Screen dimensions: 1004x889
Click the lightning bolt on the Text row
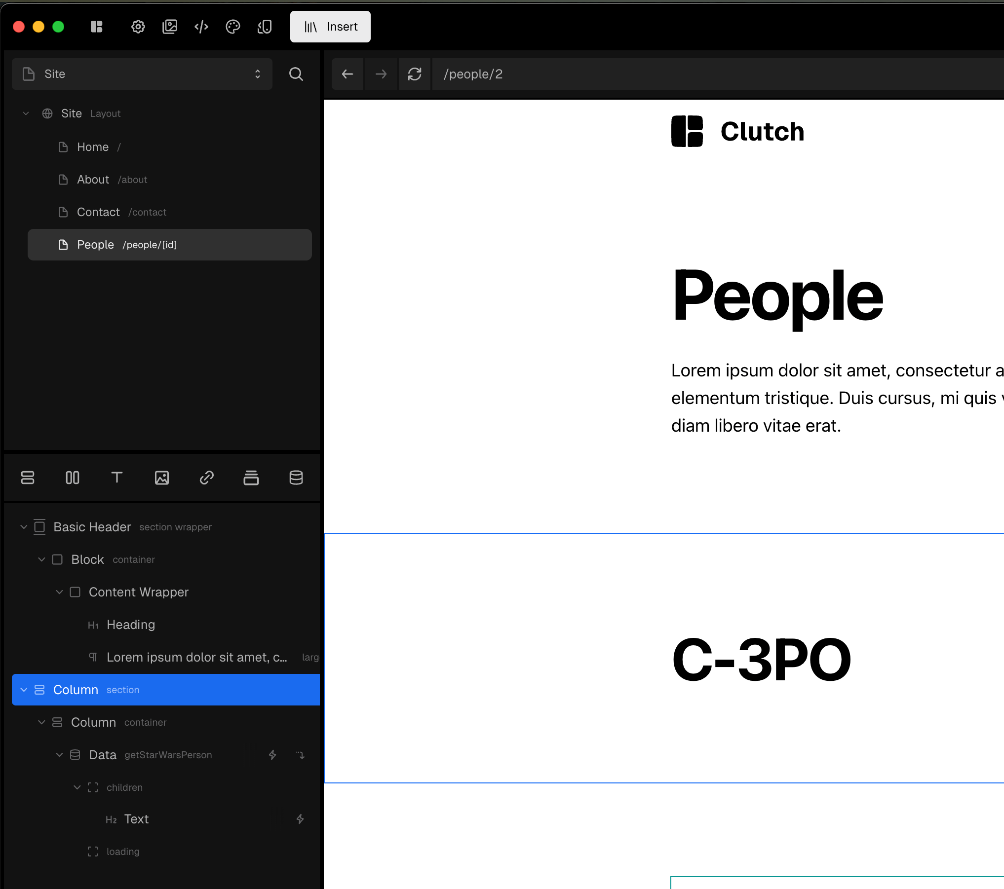point(300,819)
